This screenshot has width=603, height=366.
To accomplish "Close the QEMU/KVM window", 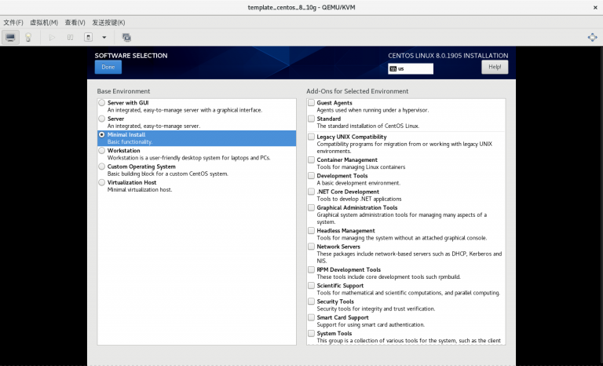I will coord(595,7).
